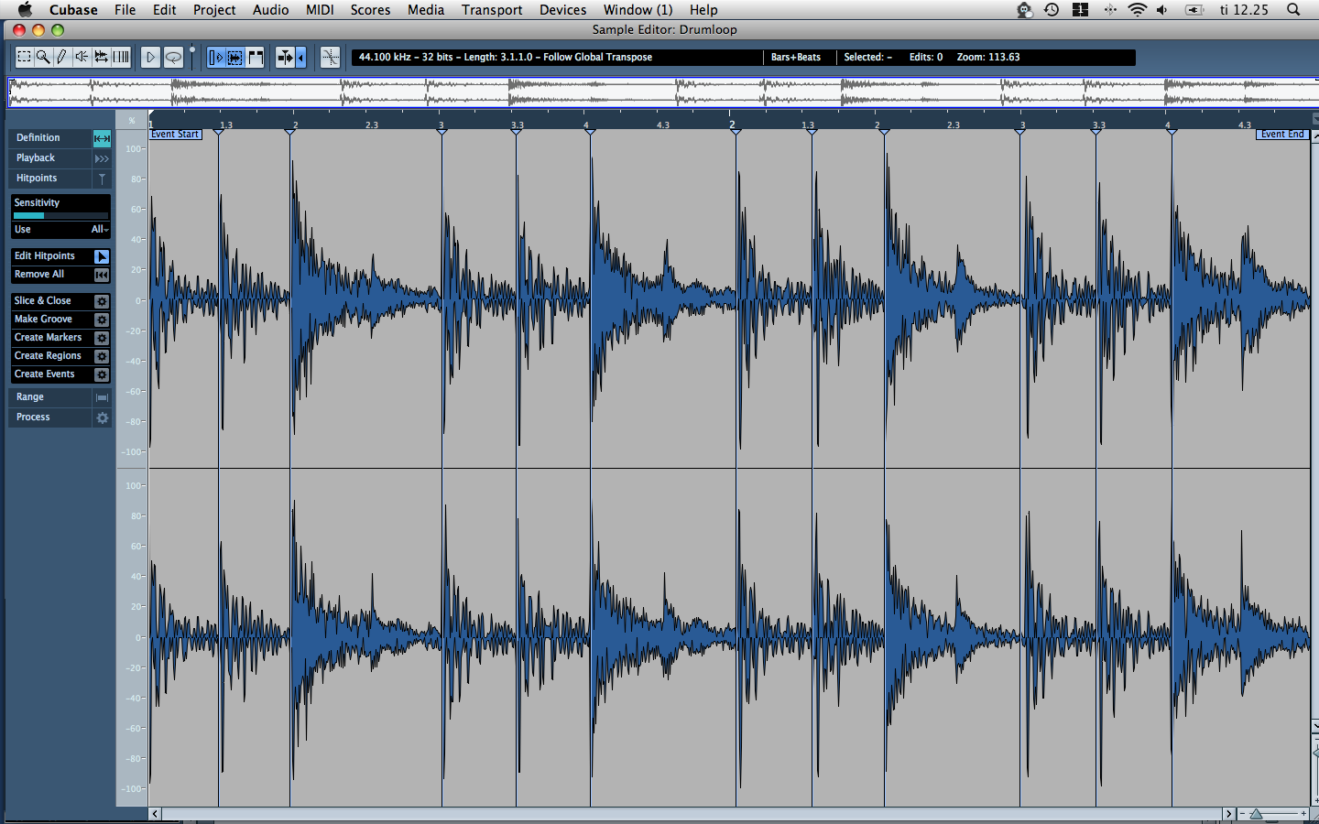Click the zoom out minus button

coord(1242,814)
